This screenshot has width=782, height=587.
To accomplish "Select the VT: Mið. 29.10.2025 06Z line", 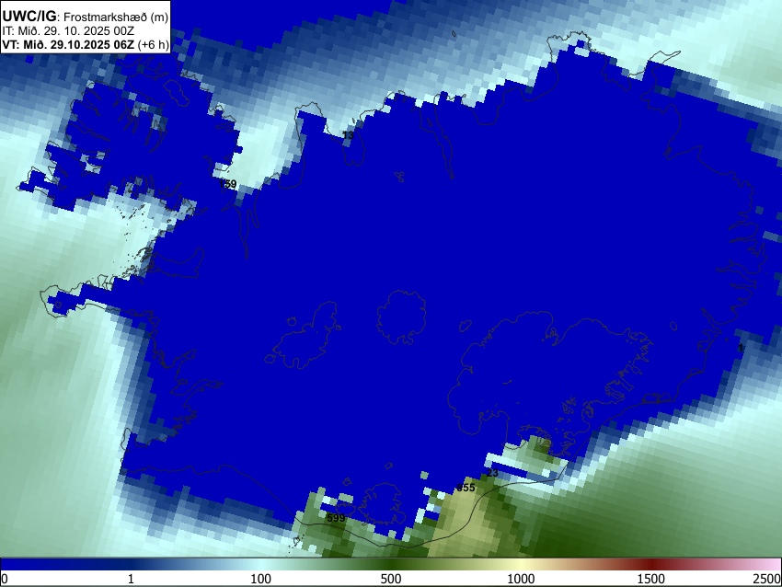I will [86, 44].
